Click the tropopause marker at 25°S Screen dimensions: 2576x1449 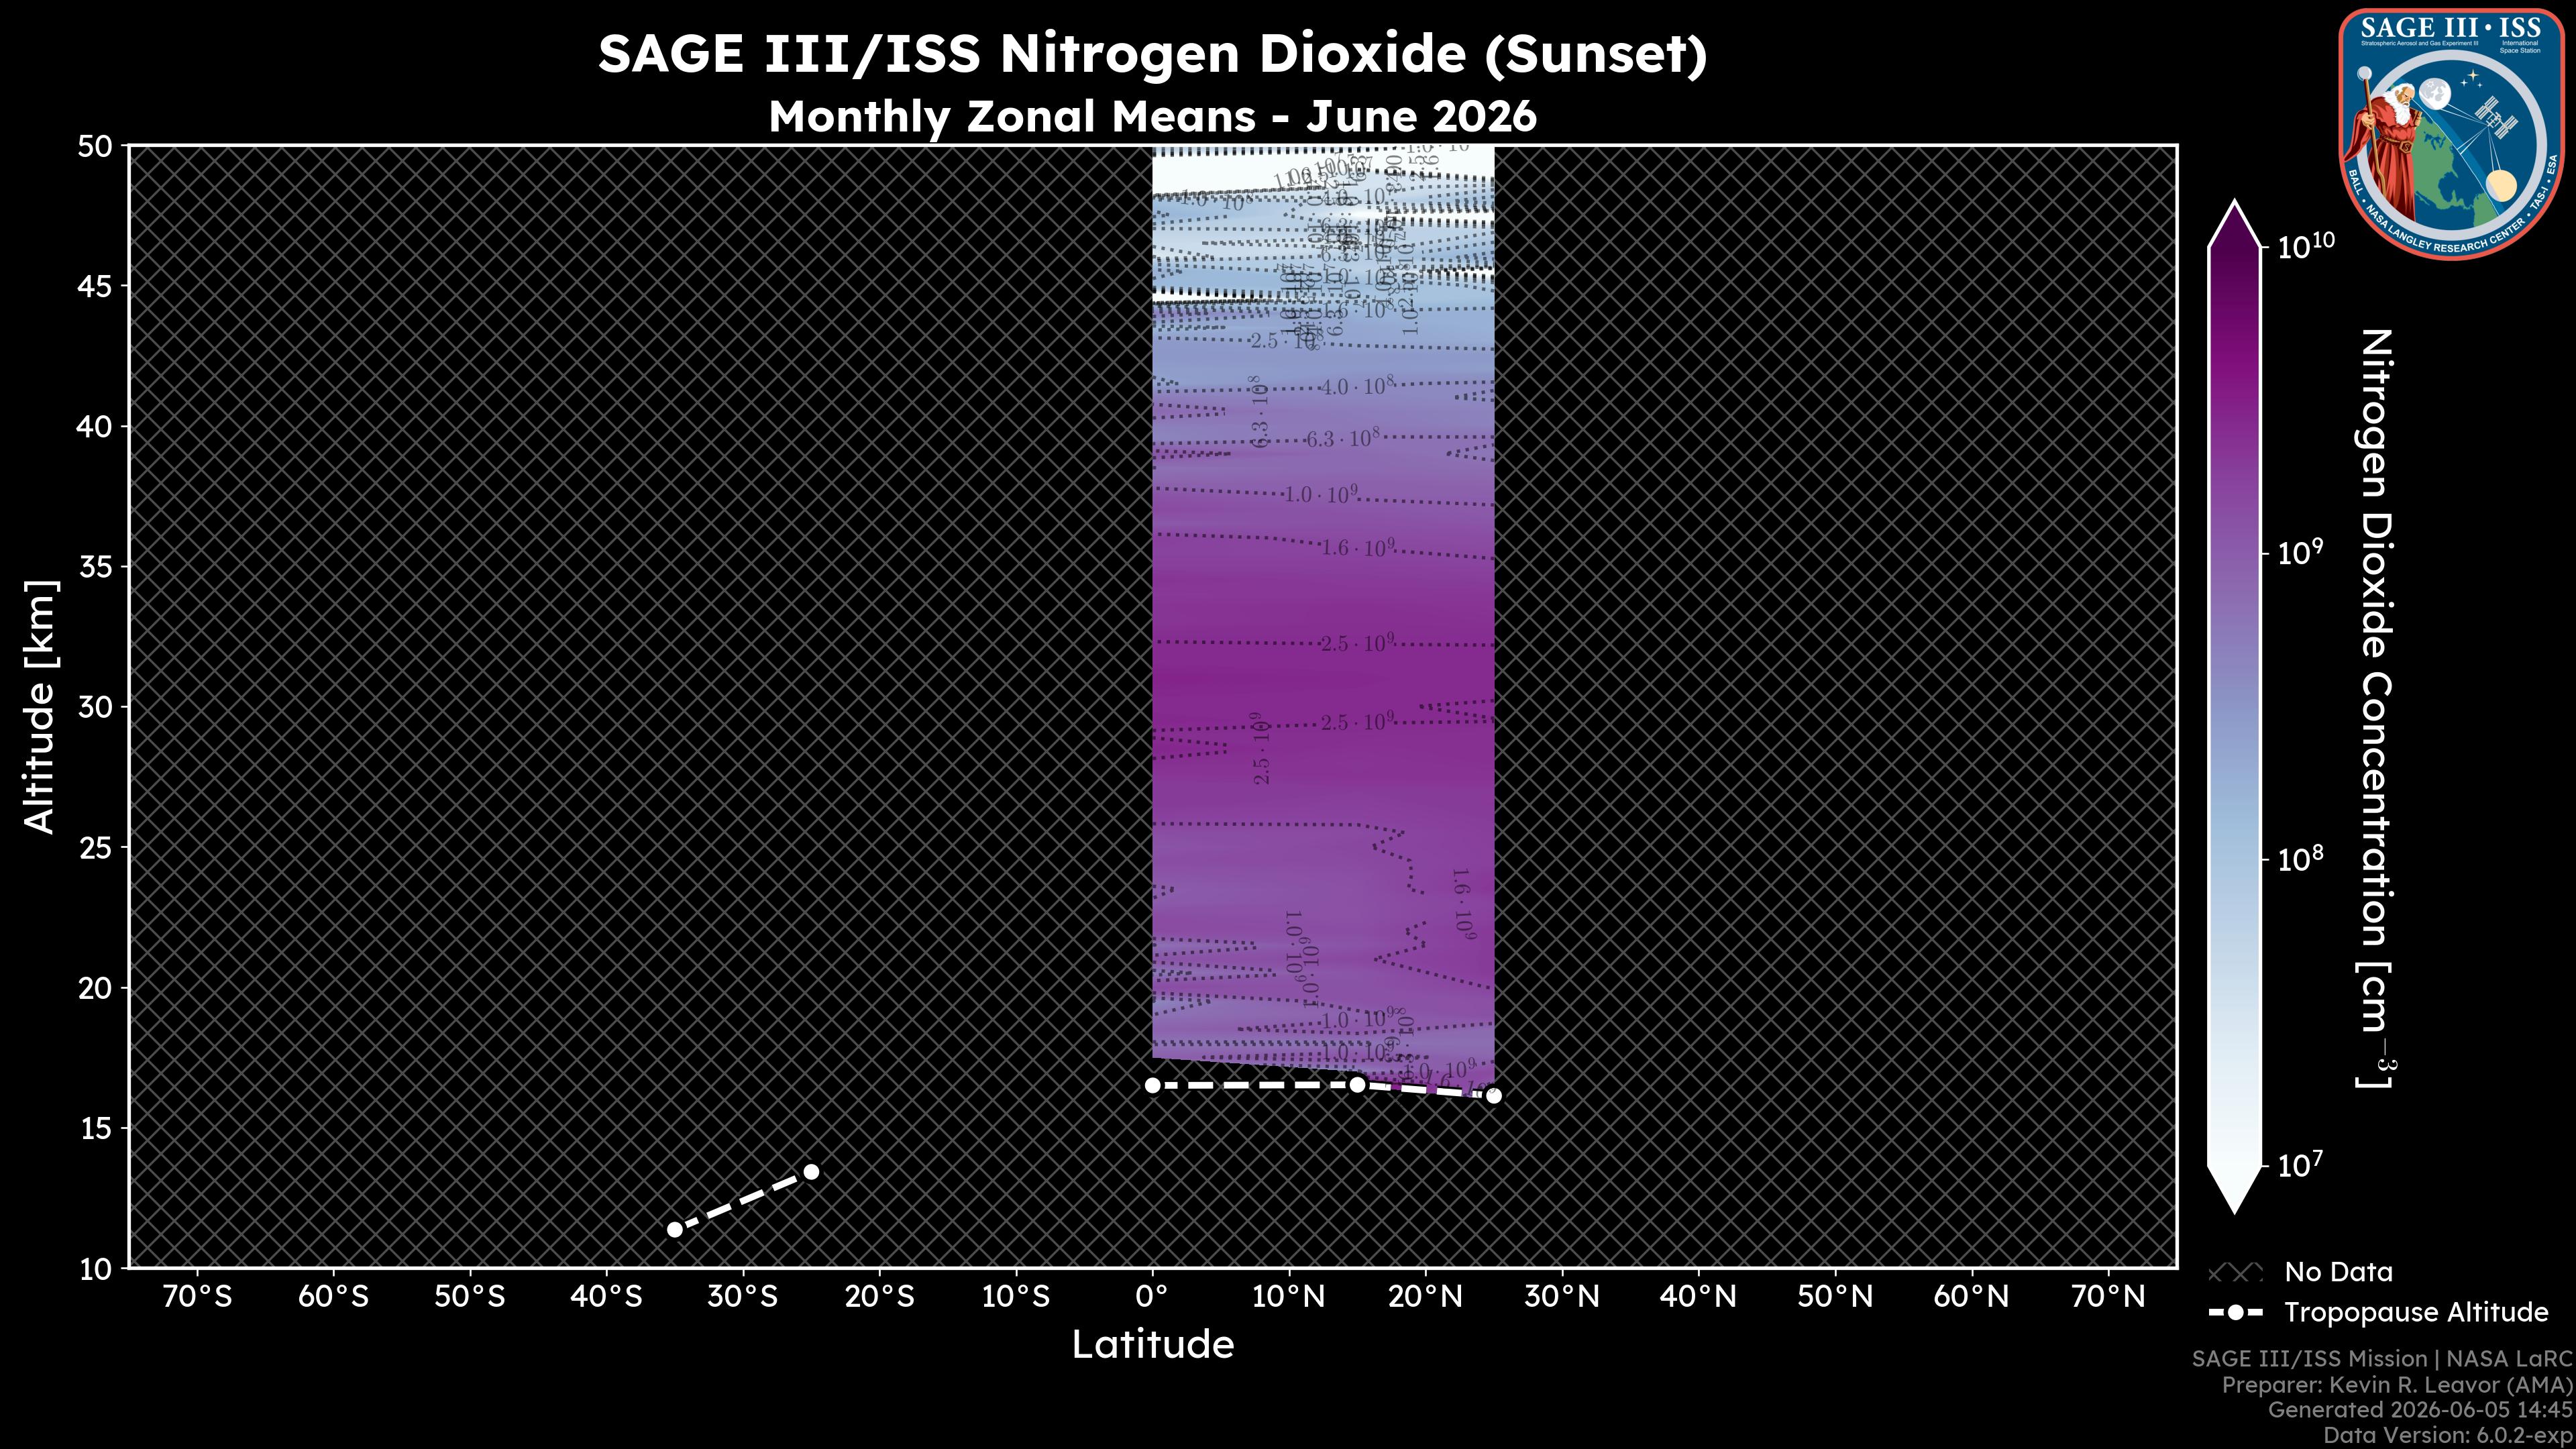tap(811, 1171)
